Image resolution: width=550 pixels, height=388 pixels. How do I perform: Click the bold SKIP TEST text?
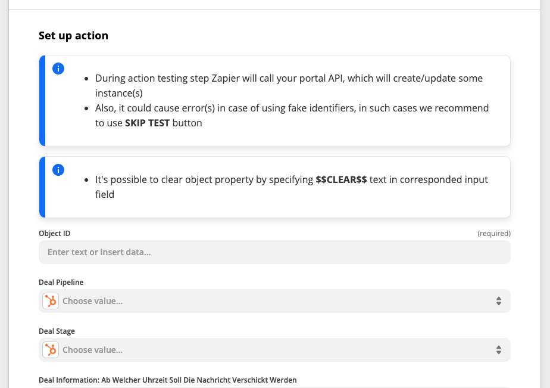tap(148, 123)
